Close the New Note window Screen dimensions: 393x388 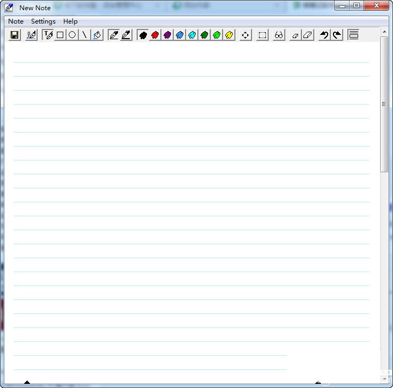(x=376, y=5)
